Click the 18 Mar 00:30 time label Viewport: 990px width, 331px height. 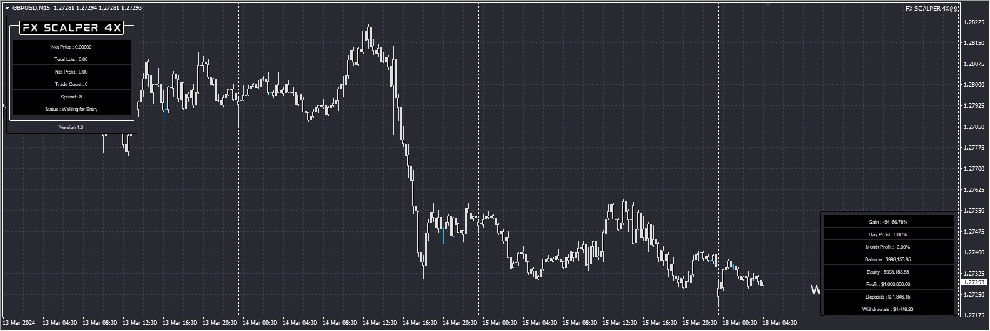pyautogui.click(x=740, y=323)
